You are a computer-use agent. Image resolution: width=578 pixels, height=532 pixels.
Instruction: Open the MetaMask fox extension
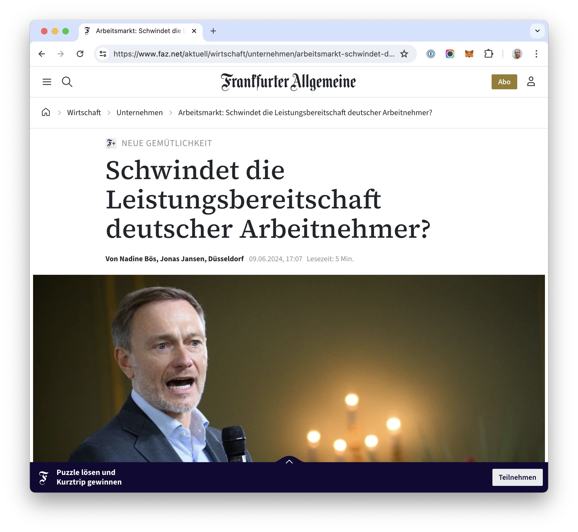click(x=469, y=54)
